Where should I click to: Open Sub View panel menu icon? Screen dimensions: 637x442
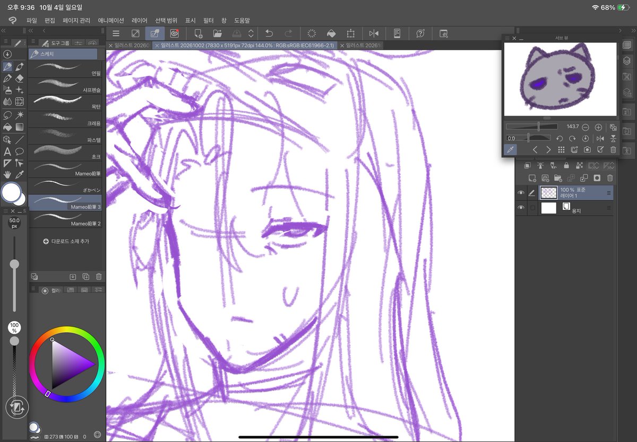point(507,39)
